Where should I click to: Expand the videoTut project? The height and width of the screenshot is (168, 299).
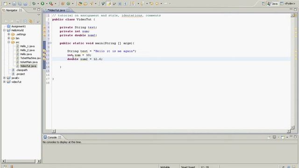point(4,82)
